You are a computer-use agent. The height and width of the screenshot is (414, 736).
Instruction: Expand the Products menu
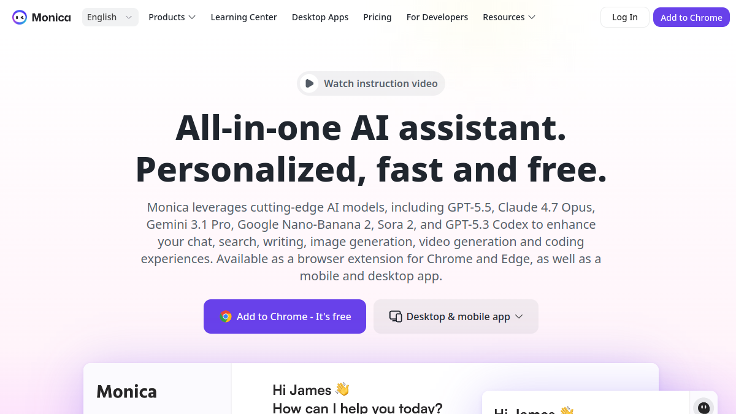coord(172,17)
